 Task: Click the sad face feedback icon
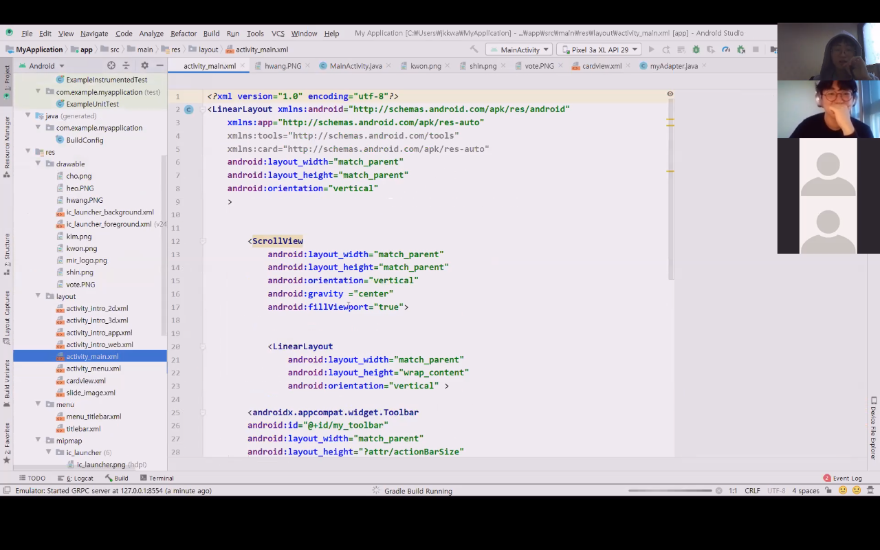point(857,491)
